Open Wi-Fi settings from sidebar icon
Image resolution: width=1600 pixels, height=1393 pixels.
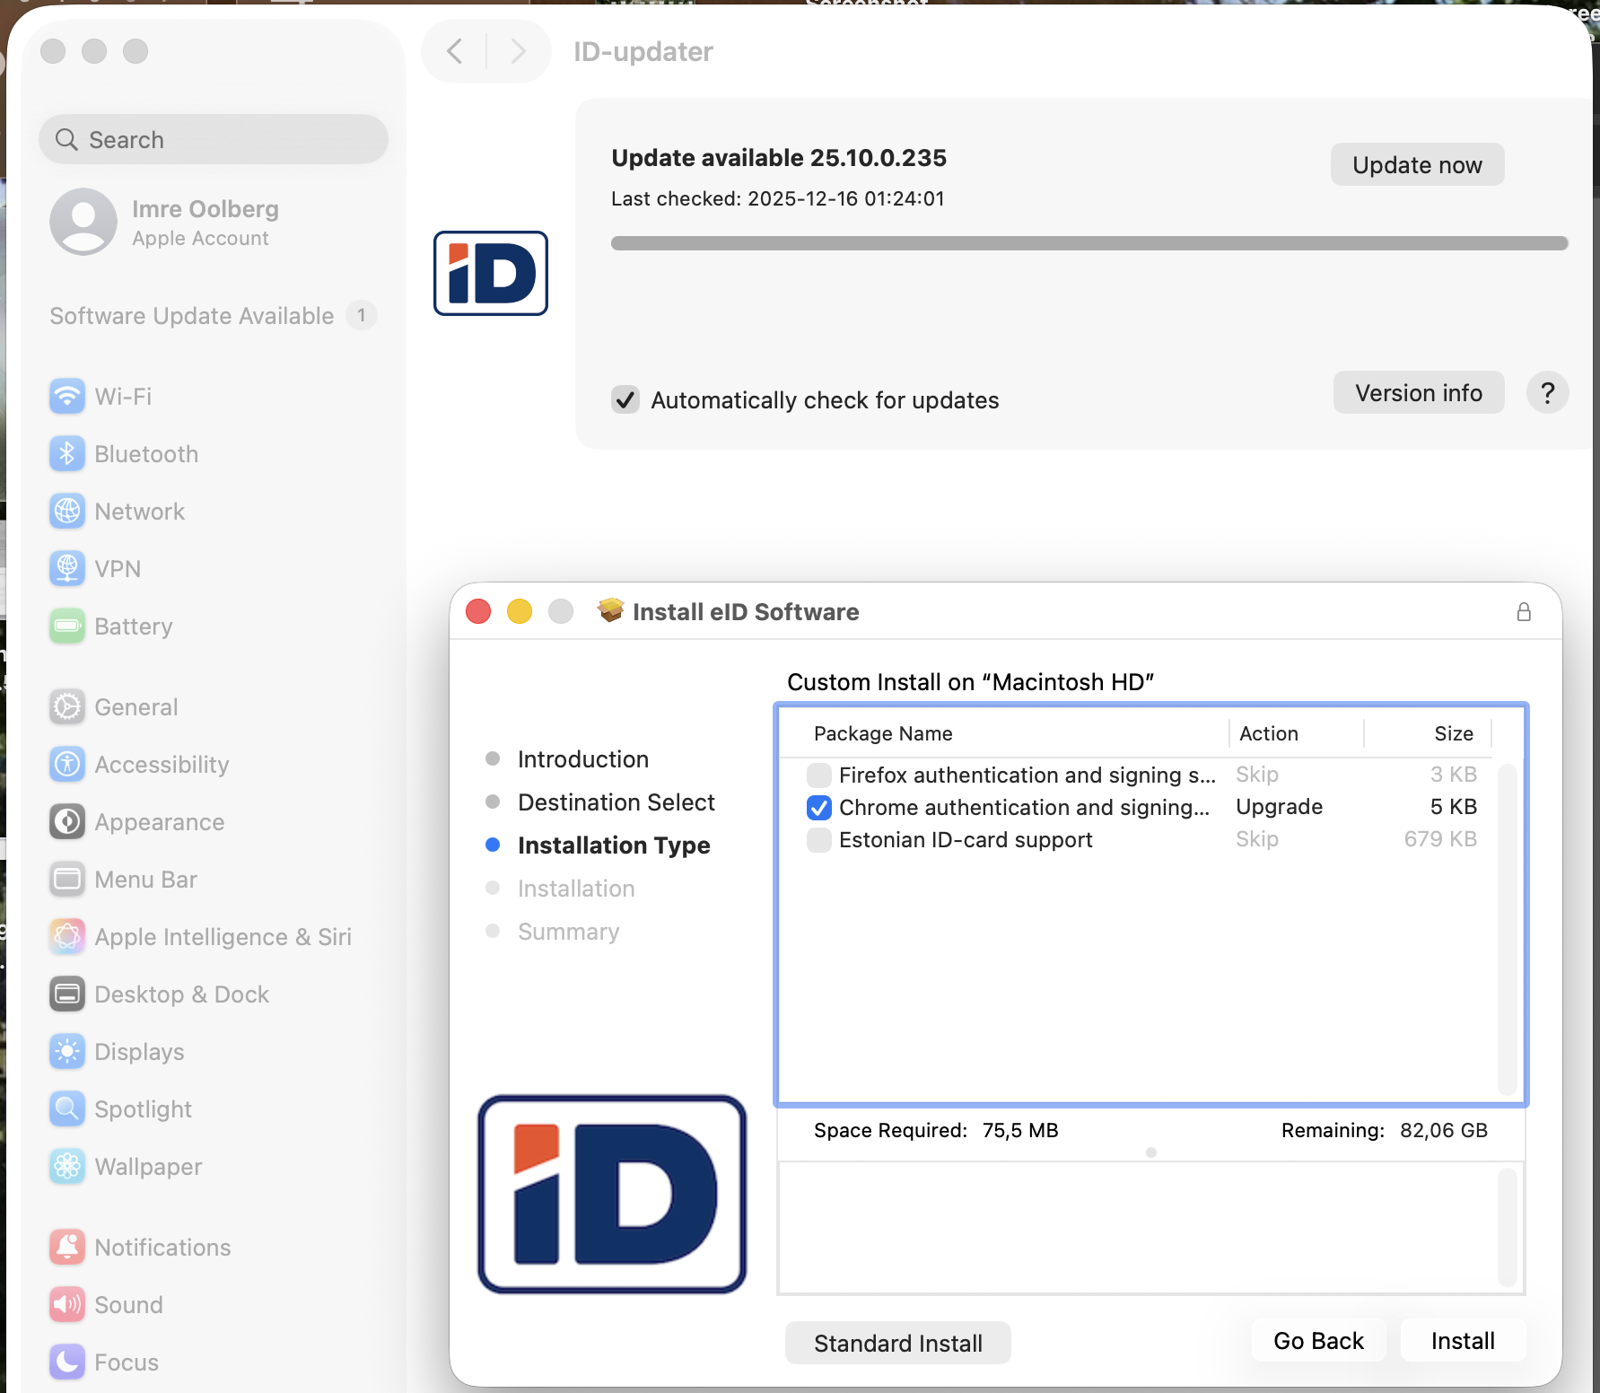(x=67, y=397)
